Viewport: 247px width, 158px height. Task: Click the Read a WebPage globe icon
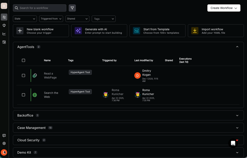point(35,76)
